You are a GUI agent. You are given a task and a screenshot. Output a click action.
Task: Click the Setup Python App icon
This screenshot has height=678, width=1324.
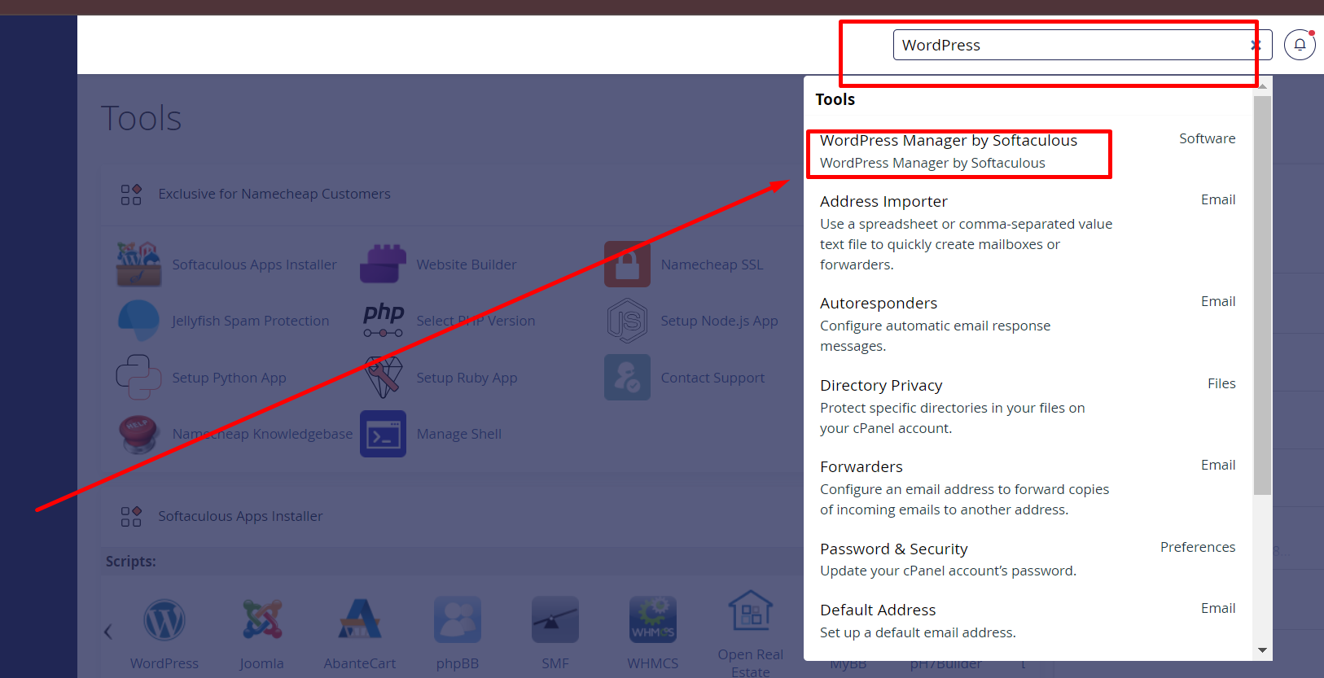click(x=138, y=377)
